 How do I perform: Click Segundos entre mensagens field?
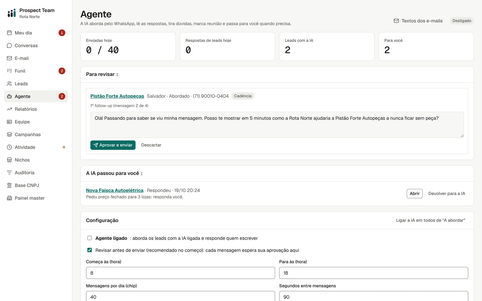point(374,296)
